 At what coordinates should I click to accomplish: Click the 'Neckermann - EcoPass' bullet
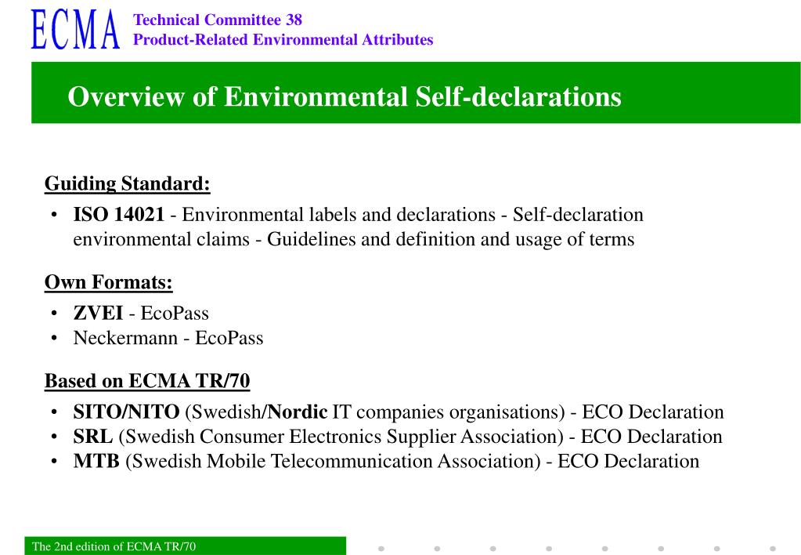tap(168, 338)
